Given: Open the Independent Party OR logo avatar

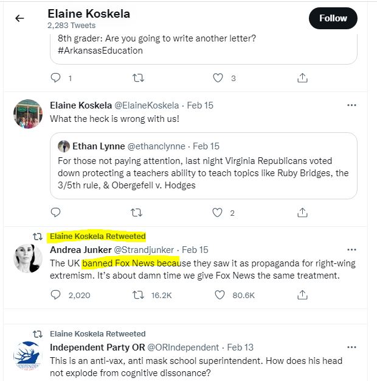Looking at the screenshot, I should (27, 356).
